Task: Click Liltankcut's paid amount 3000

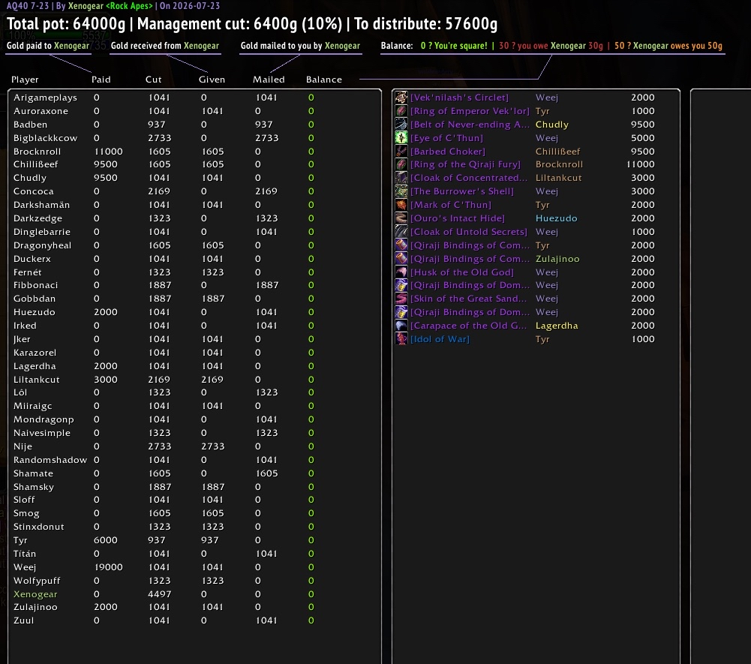Action: tap(105, 380)
